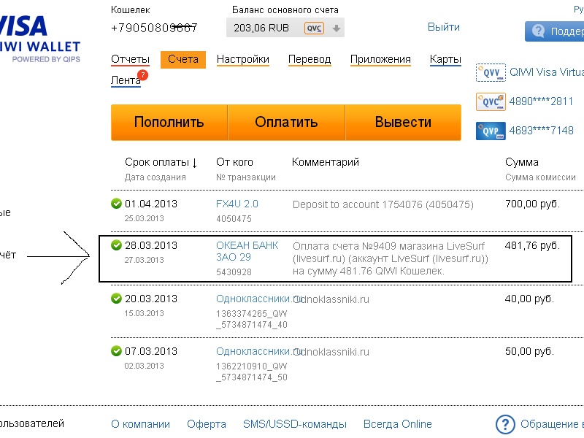Click the support question mark icon

coord(538,31)
